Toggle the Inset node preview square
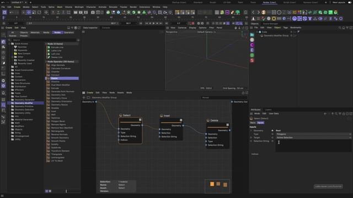Screen dimensions: 353x198 pos(181,120)
